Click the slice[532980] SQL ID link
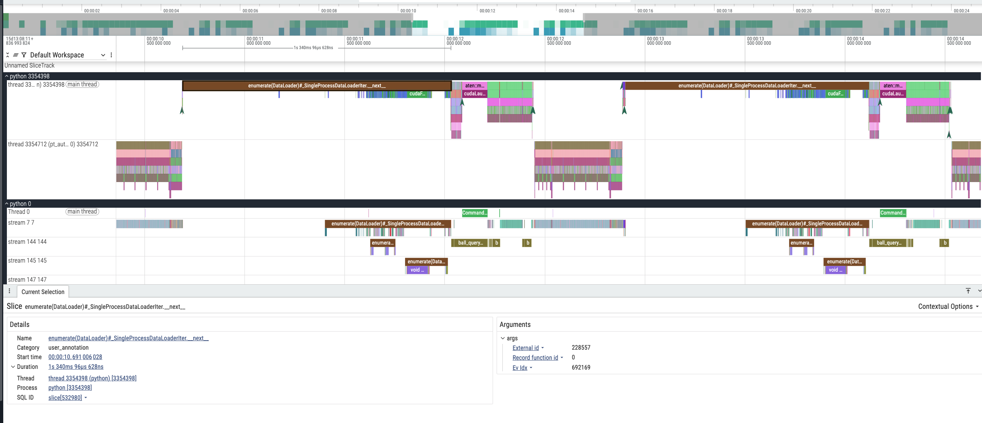This screenshot has height=423, width=982. (65, 398)
